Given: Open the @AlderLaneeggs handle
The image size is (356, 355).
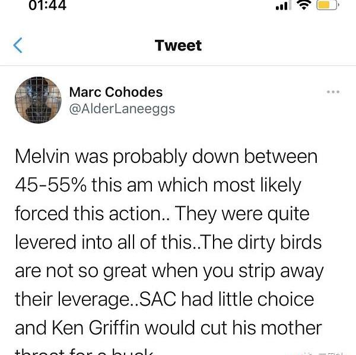Looking at the screenshot, I should tap(122, 109).
